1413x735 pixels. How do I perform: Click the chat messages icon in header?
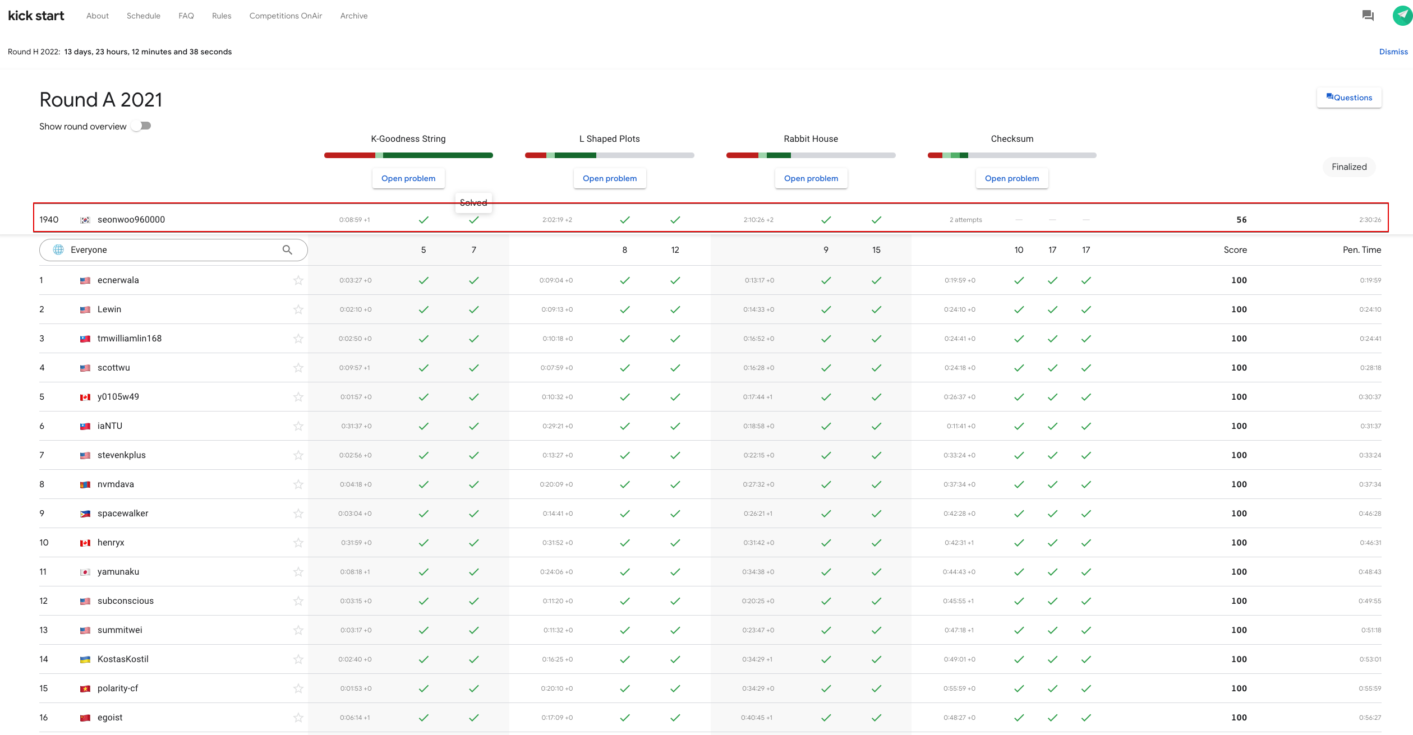coord(1368,16)
